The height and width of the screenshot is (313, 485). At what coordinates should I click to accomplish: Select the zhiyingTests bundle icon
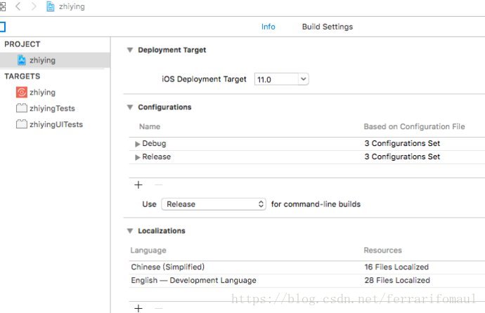point(22,108)
